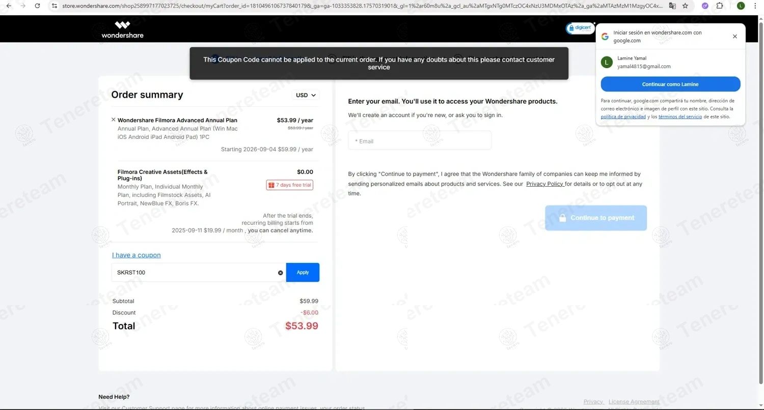The image size is (764, 410).
Task: Click Starting 2026-09-04 renewal text
Action: click(267, 149)
